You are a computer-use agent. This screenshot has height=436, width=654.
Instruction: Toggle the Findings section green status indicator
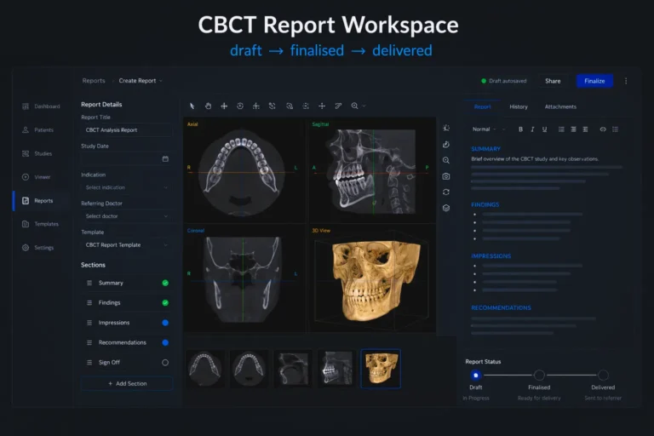165,303
